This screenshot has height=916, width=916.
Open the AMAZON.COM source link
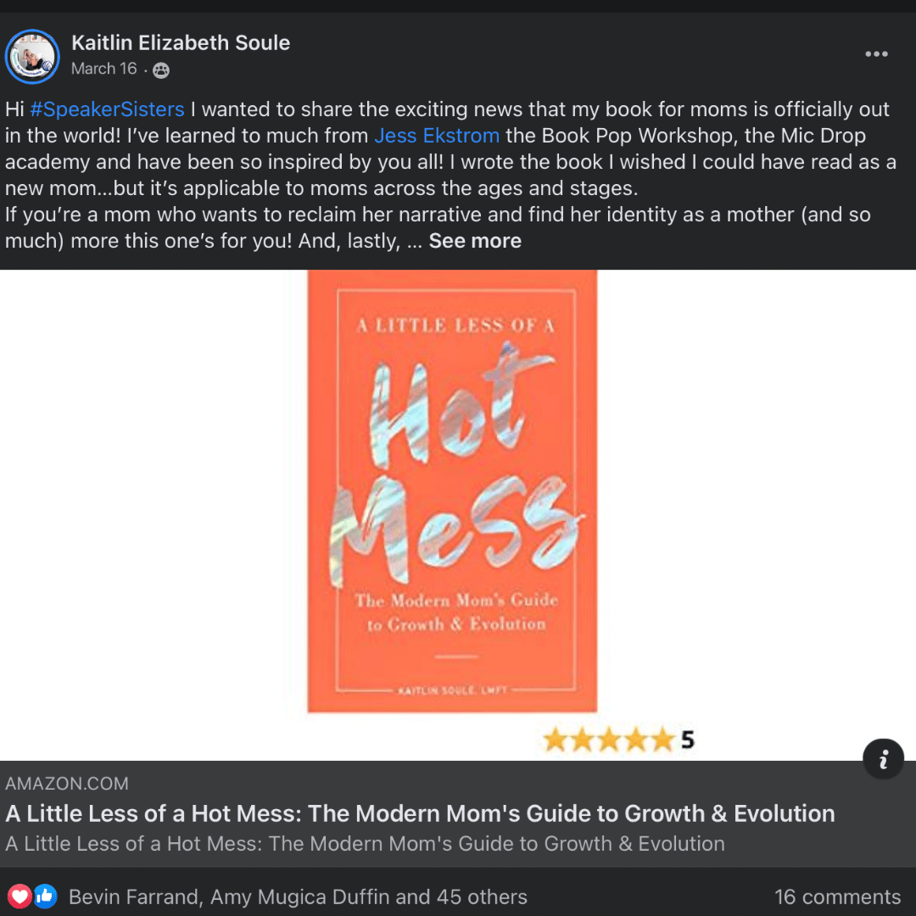tap(67, 784)
